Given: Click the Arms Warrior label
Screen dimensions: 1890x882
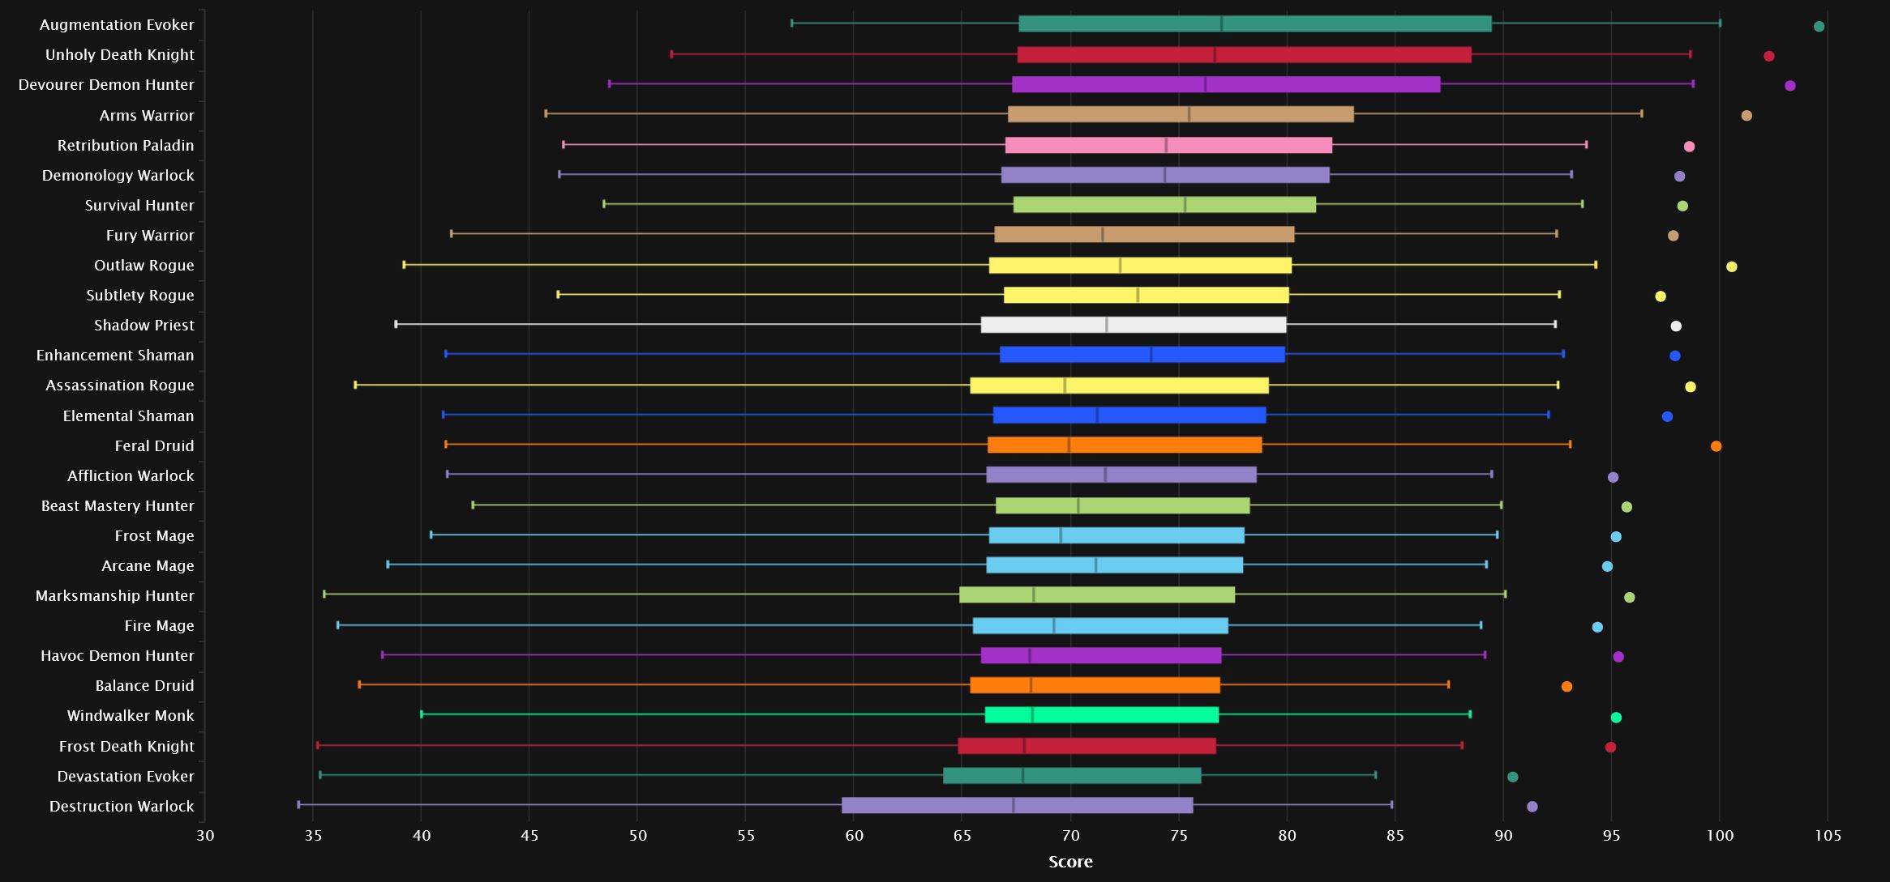Looking at the screenshot, I should click(147, 115).
